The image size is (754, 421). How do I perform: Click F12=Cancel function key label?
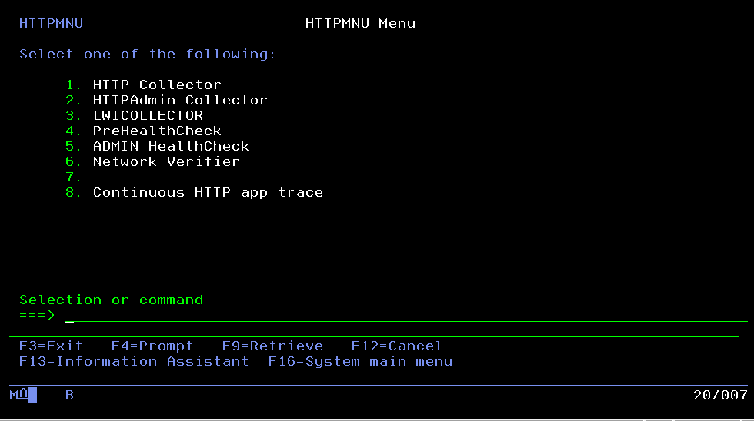(x=397, y=346)
